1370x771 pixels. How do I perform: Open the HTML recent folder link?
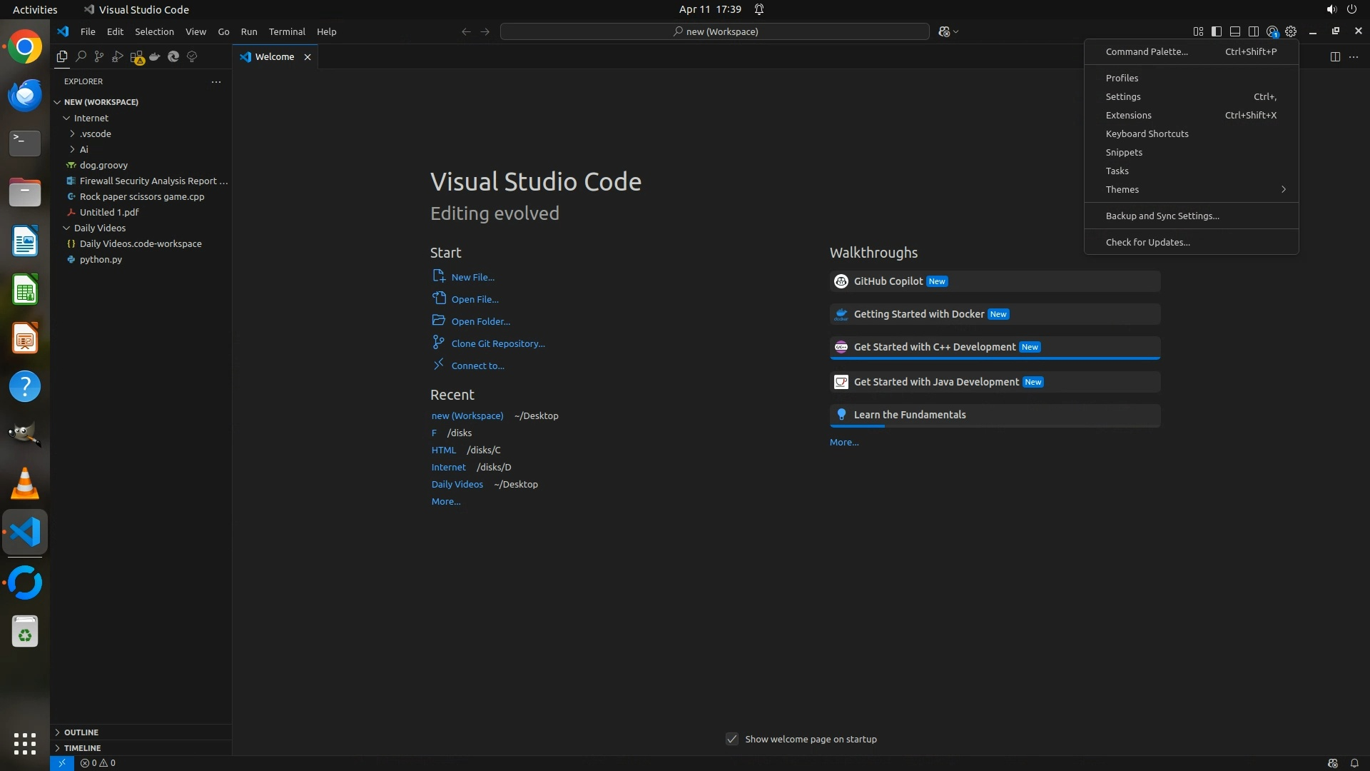click(443, 450)
